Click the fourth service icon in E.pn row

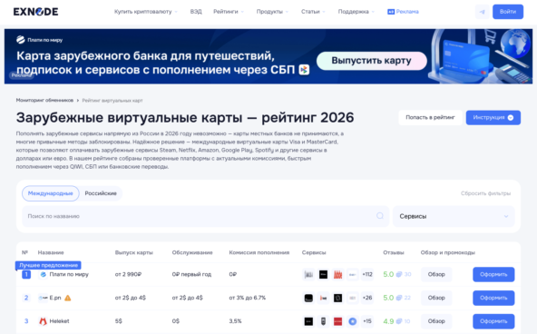tap(352, 298)
